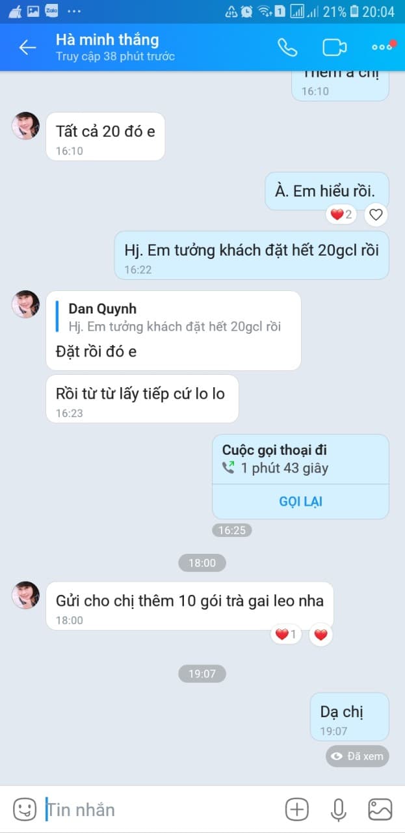Open the image gallery picker icon
The width and height of the screenshot is (405, 833).
[380, 809]
